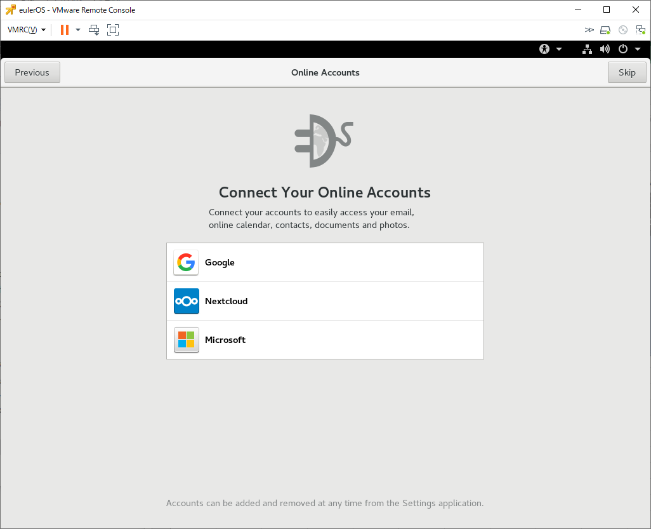Open the system status dropdown caret

[638, 49]
